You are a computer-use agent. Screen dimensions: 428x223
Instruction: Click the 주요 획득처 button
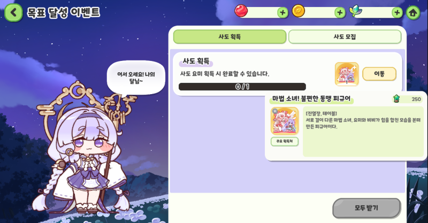point(285,141)
